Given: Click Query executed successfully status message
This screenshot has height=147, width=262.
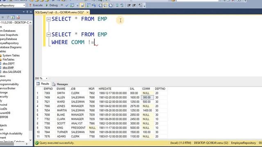Looking at the screenshot, I should coord(56,143).
